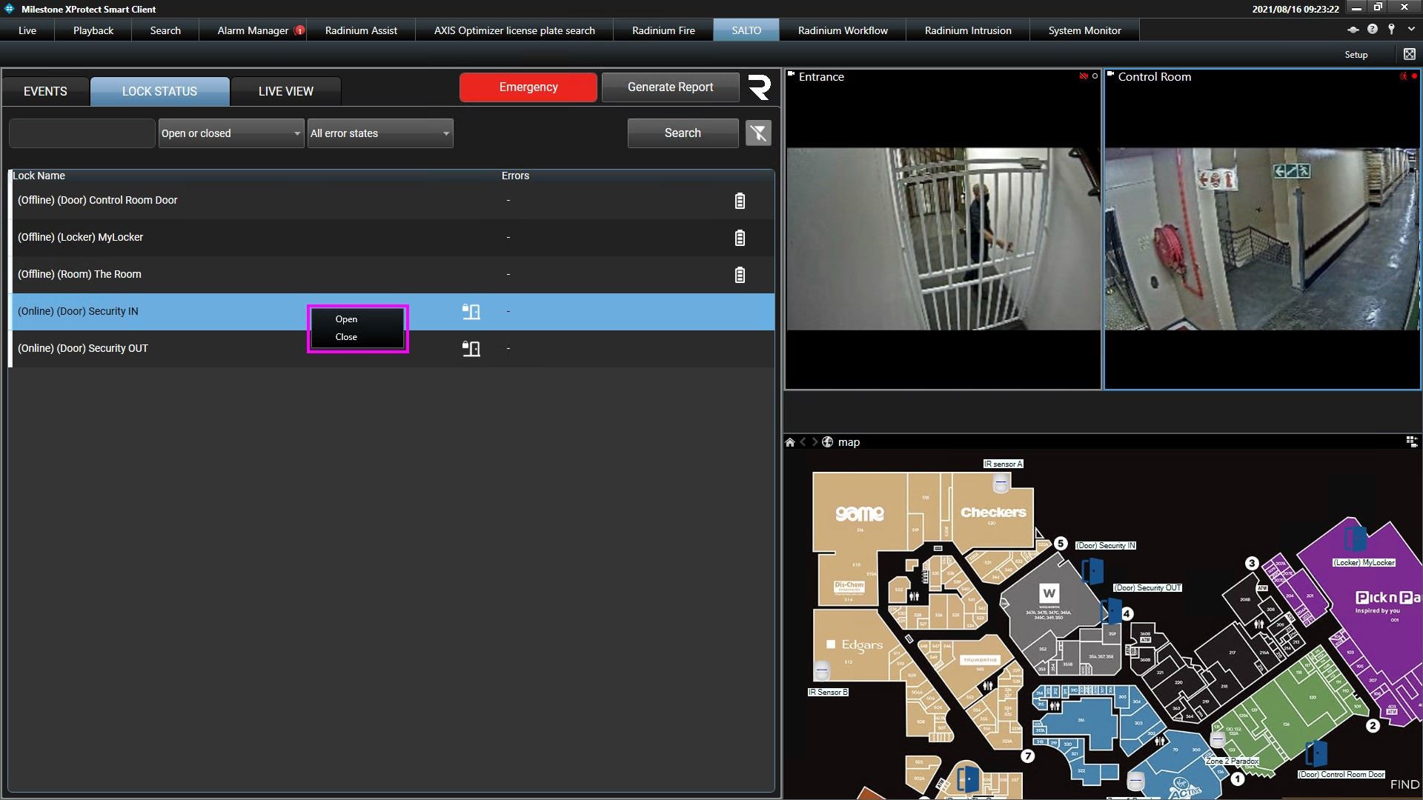Screen dimensions: 1423x800
Task: Choose Open from the context menu
Action: coord(357,319)
